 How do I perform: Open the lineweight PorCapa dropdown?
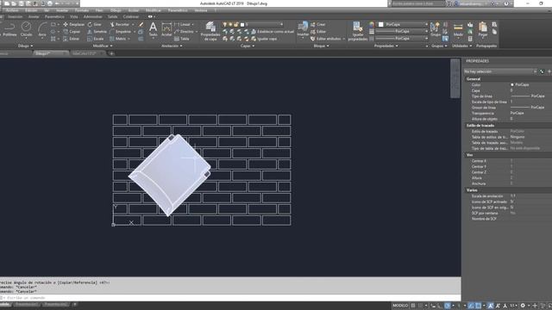[402, 31]
